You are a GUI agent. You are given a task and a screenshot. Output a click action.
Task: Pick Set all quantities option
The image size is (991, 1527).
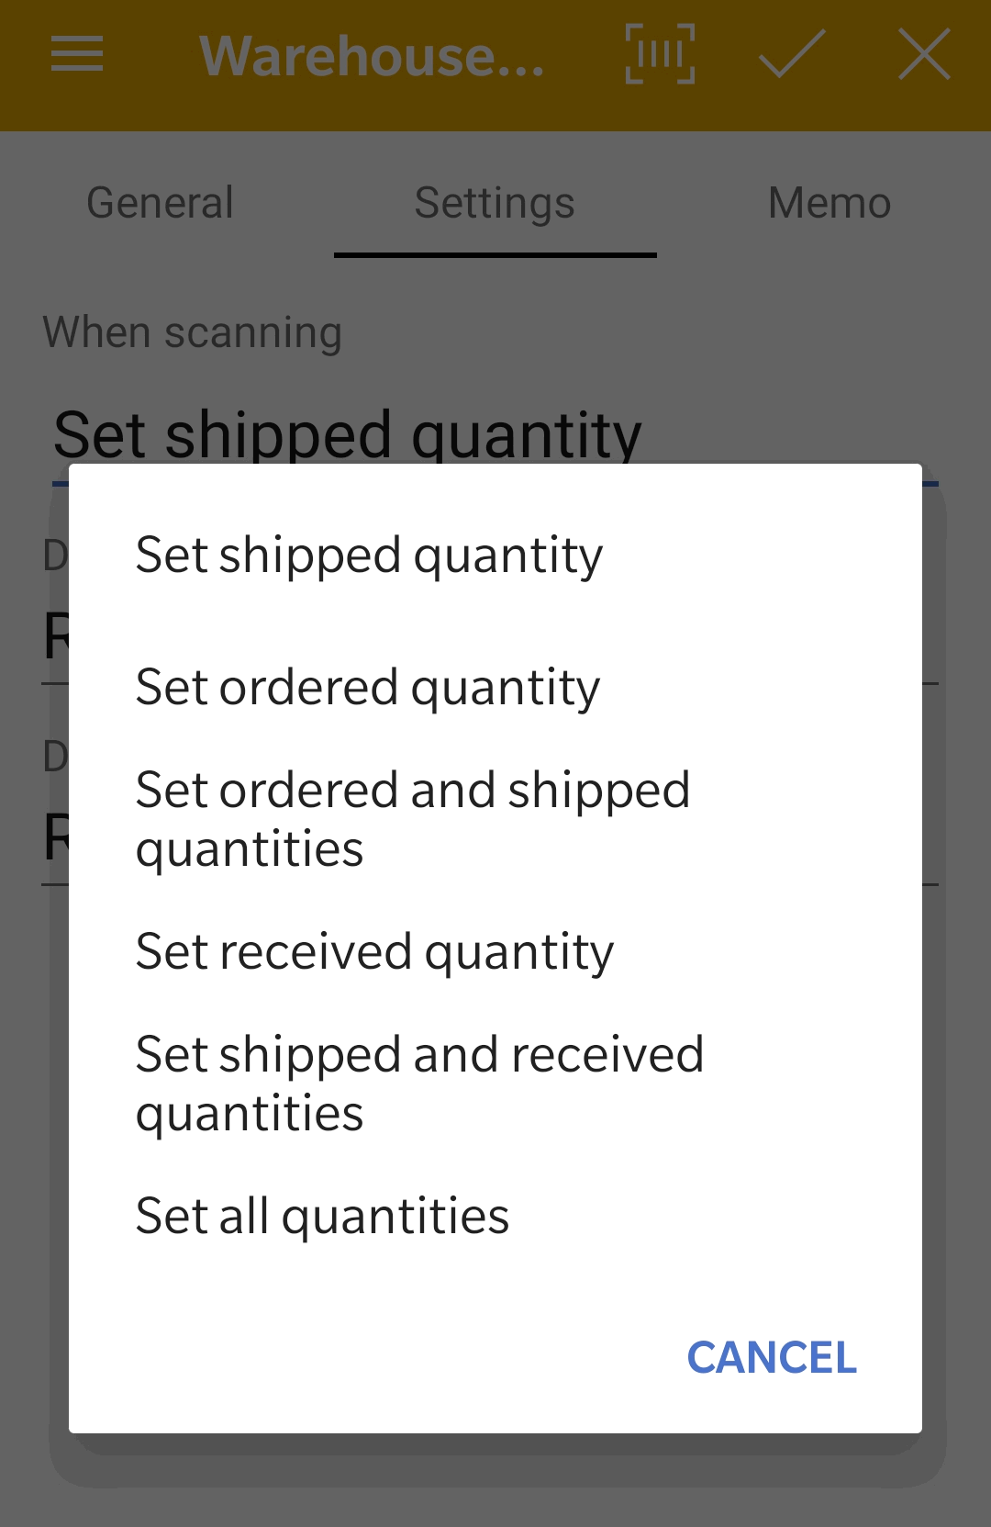[495, 1216]
